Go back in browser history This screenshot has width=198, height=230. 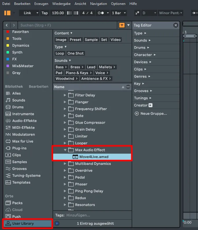point(7,25)
